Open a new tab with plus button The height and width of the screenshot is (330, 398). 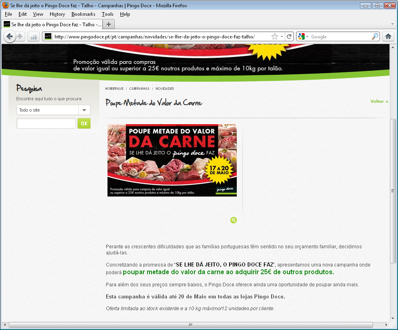pos(109,24)
